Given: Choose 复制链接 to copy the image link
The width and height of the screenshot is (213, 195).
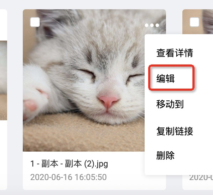Looking at the screenshot, I should click(175, 131).
